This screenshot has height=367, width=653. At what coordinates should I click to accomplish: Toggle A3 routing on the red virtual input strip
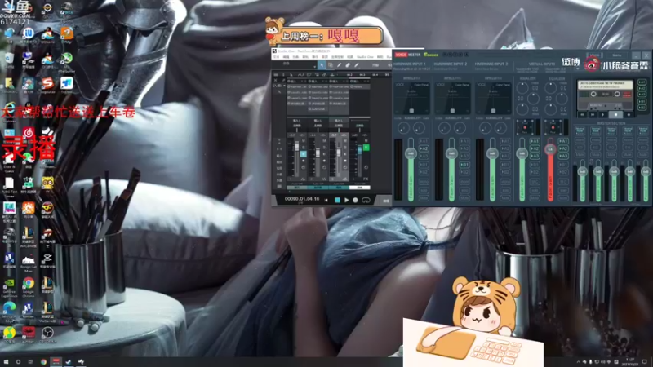pyautogui.click(x=563, y=156)
